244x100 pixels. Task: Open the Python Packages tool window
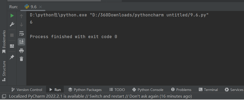[x=85, y=90]
